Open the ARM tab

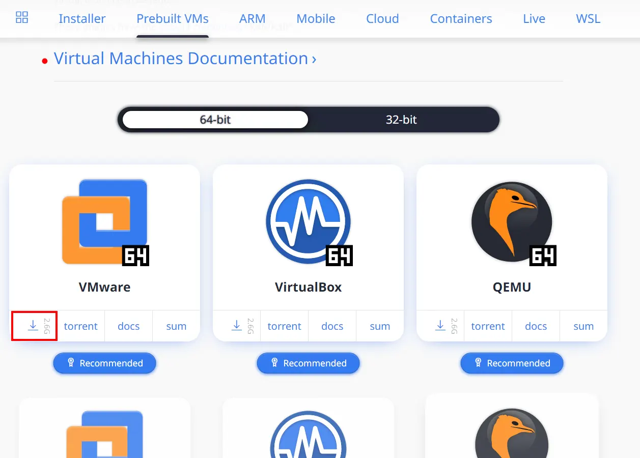tap(253, 19)
